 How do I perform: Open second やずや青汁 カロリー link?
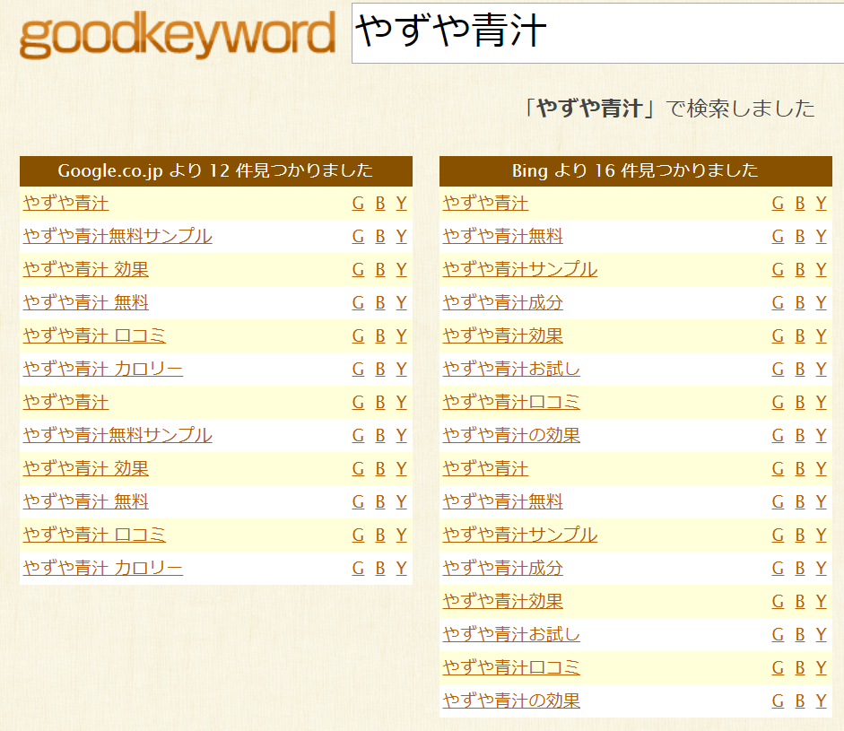coord(103,568)
